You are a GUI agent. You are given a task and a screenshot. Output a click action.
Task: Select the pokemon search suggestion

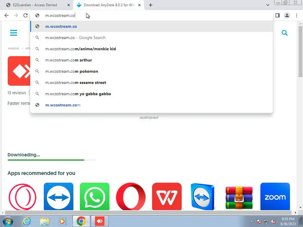[151, 71]
